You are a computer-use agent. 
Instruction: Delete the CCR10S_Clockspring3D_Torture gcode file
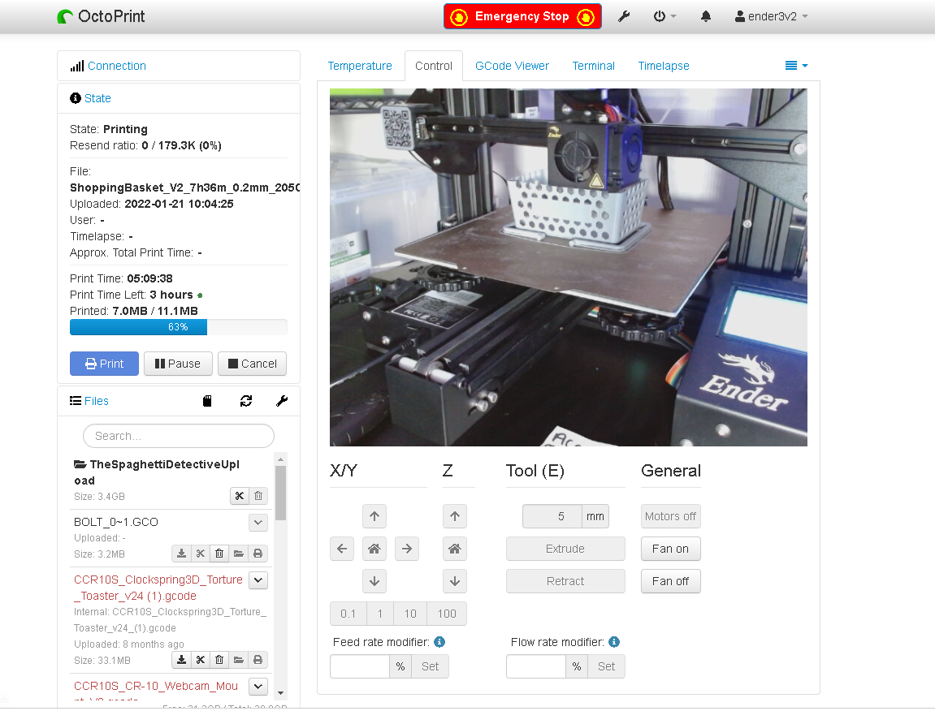tap(219, 660)
